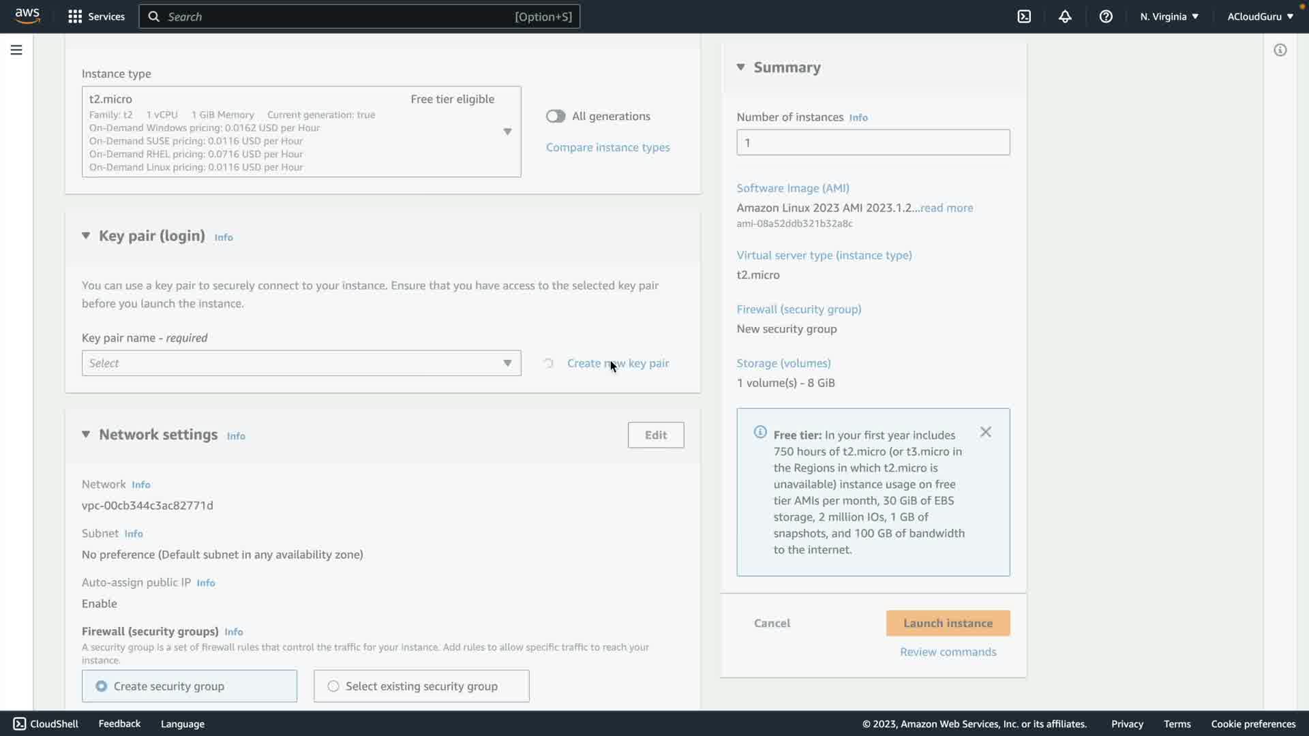Toggle the All generations switch

tap(556, 116)
